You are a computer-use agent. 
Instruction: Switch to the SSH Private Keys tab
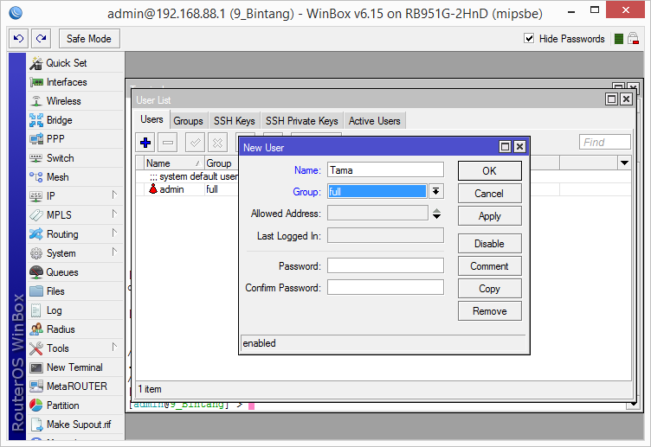(301, 121)
